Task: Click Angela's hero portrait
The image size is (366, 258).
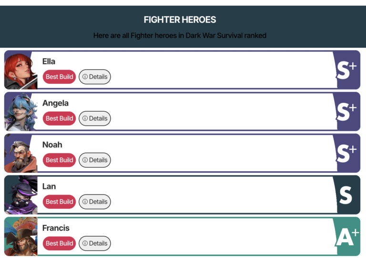Action: pos(20,112)
